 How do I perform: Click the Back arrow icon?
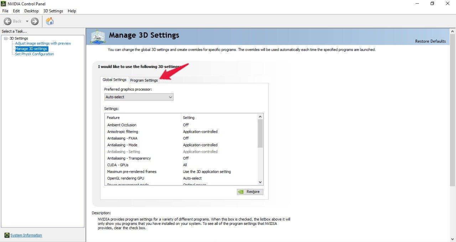(7, 21)
